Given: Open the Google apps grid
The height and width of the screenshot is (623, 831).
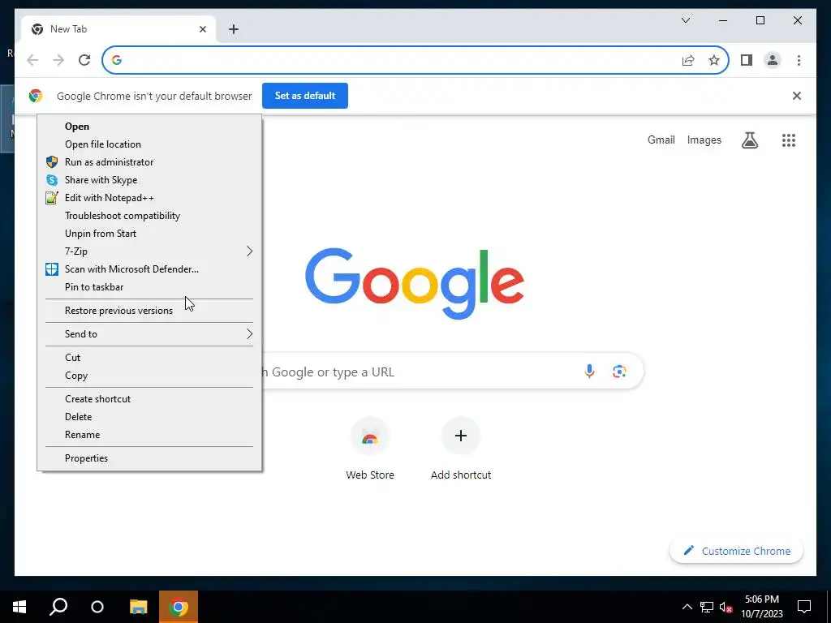Looking at the screenshot, I should [x=789, y=140].
